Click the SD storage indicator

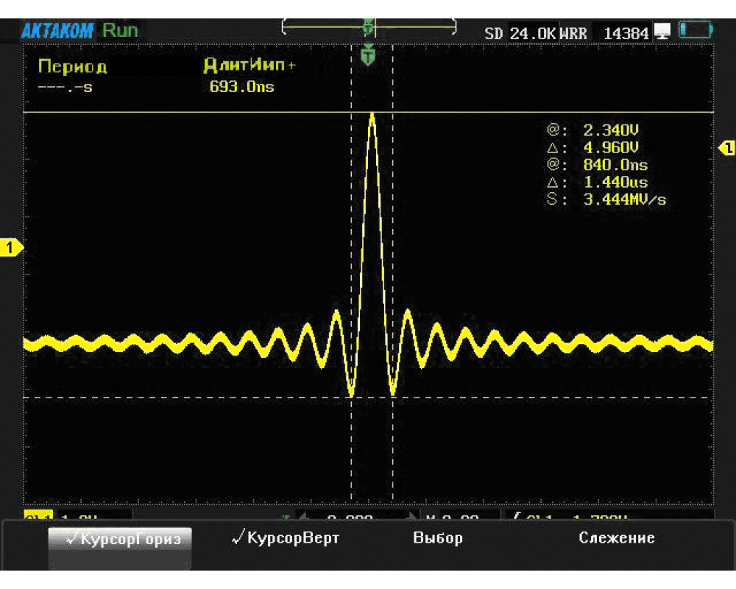[494, 33]
